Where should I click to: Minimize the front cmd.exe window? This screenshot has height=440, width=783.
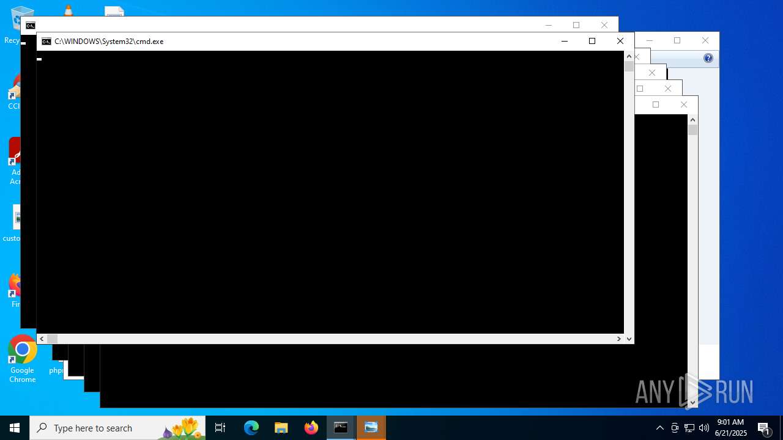coord(564,41)
